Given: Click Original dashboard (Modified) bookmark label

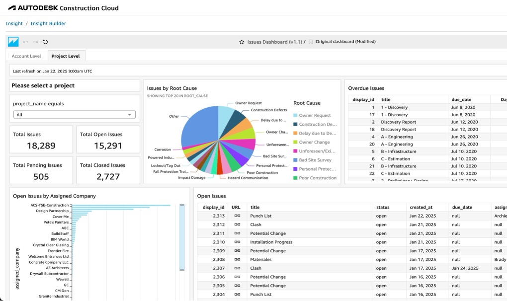Looking at the screenshot, I should click(x=345, y=41).
